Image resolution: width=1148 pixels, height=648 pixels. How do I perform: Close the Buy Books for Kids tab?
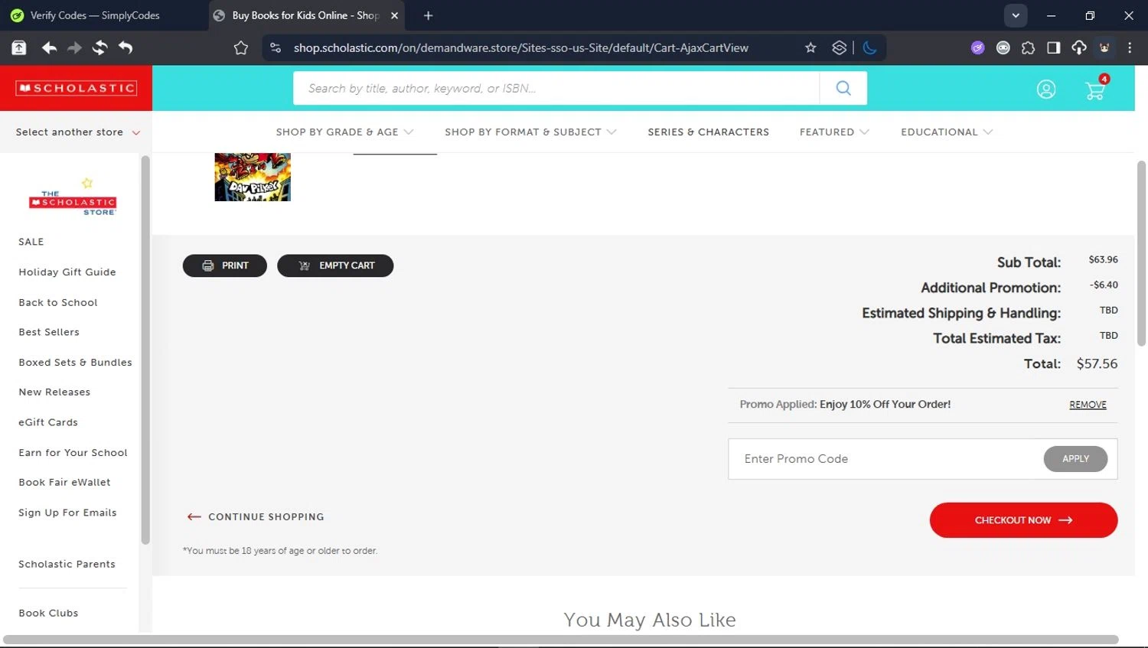point(394,15)
